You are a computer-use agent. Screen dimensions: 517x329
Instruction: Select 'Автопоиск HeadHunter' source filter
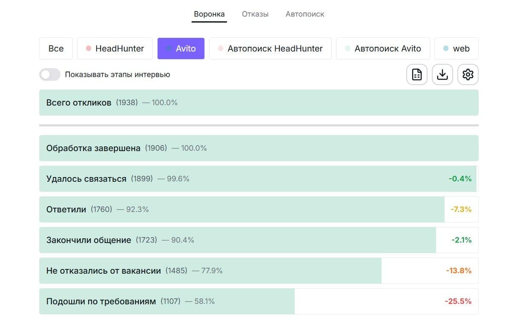(270, 49)
